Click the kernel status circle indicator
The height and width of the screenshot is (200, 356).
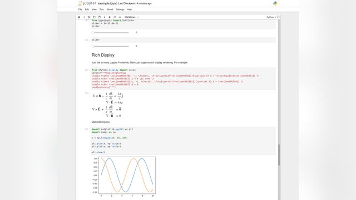[278, 17]
